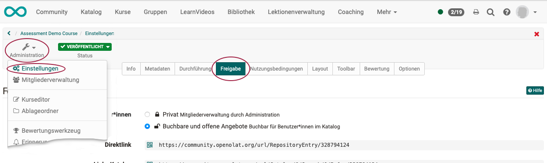Screen dimensions: 547x163
Task: Switch to the Metadaten tab
Action: pos(157,69)
